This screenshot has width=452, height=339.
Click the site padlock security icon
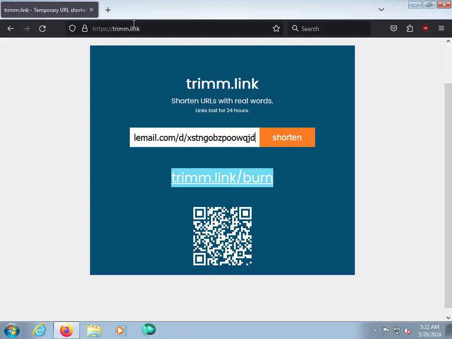[84, 29]
